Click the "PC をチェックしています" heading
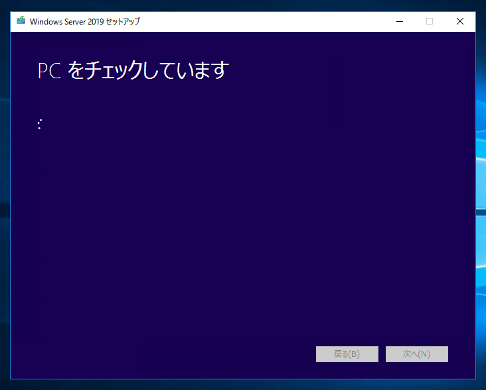Viewport: 486px width, 390px height. tap(133, 70)
